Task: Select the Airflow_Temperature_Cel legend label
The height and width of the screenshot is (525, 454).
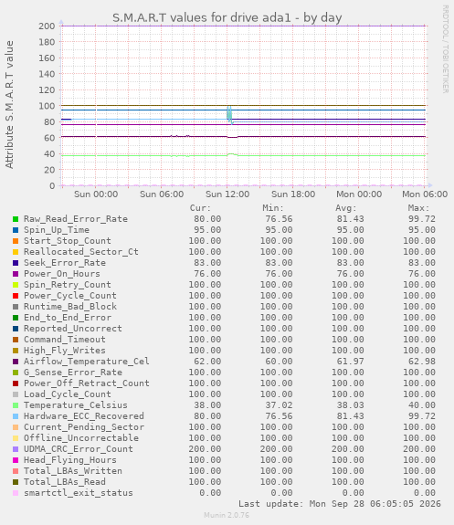Action: coord(87,362)
